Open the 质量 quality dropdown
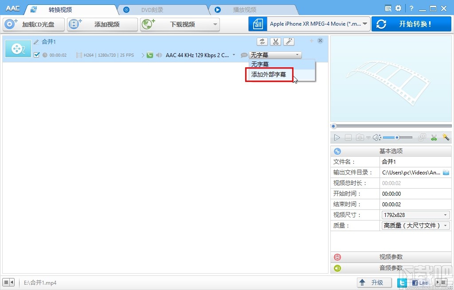Viewport: 454px width, 290px height. 415,225
